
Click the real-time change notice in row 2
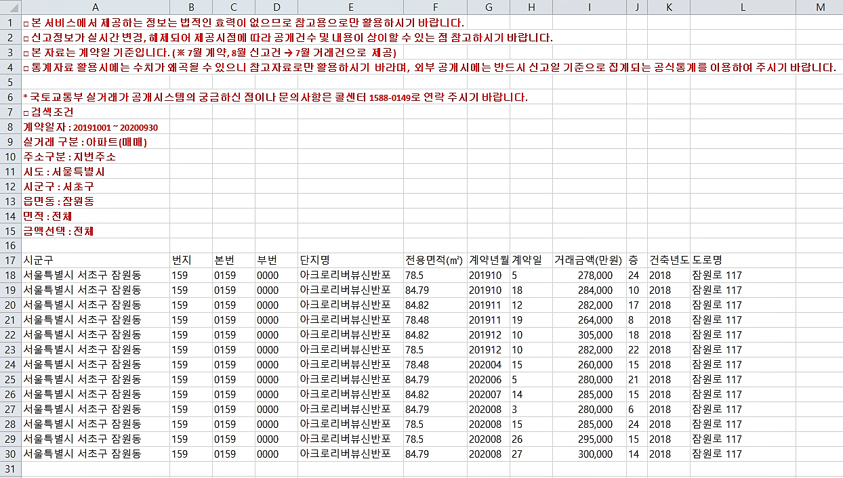point(288,37)
